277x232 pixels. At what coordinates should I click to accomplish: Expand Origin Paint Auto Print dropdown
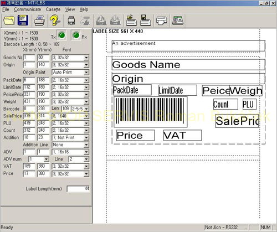coord(86,73)
